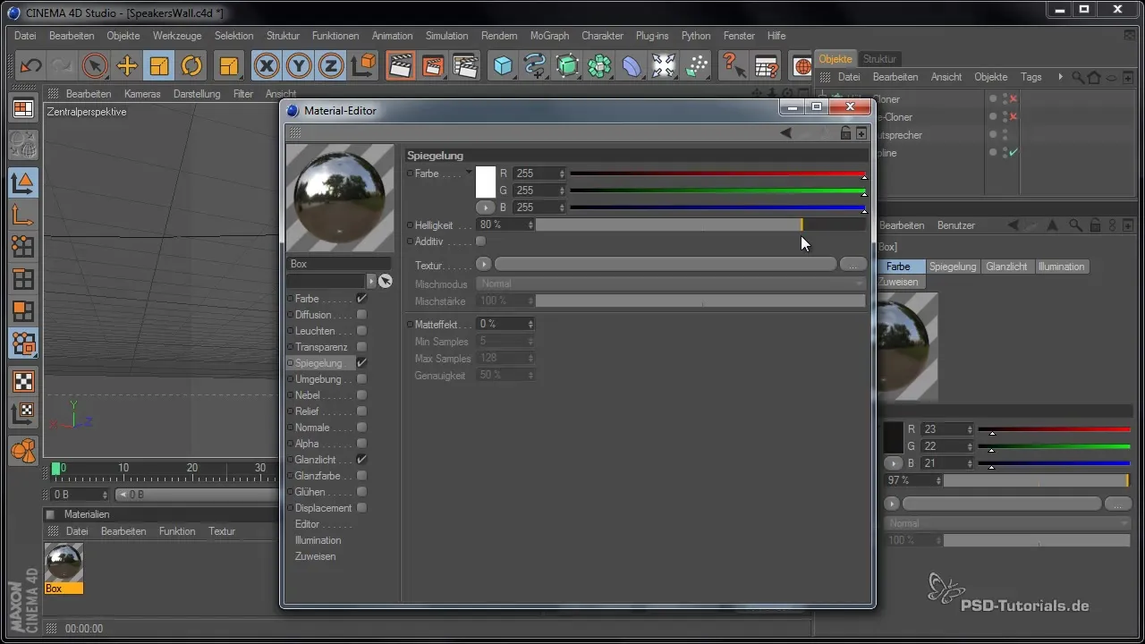Add array modeling object icon

click(x=600, y=65)
